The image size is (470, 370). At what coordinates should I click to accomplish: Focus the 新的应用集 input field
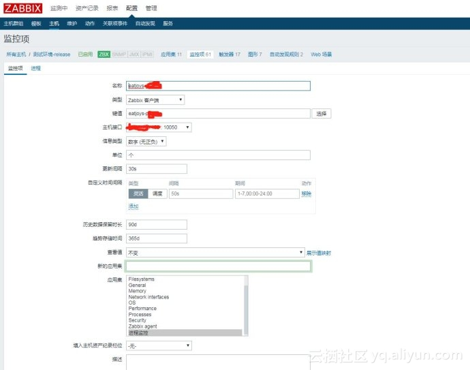coord(218,266)
